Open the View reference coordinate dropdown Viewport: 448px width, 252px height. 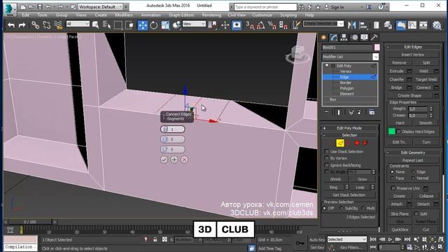tap(194, 24)
